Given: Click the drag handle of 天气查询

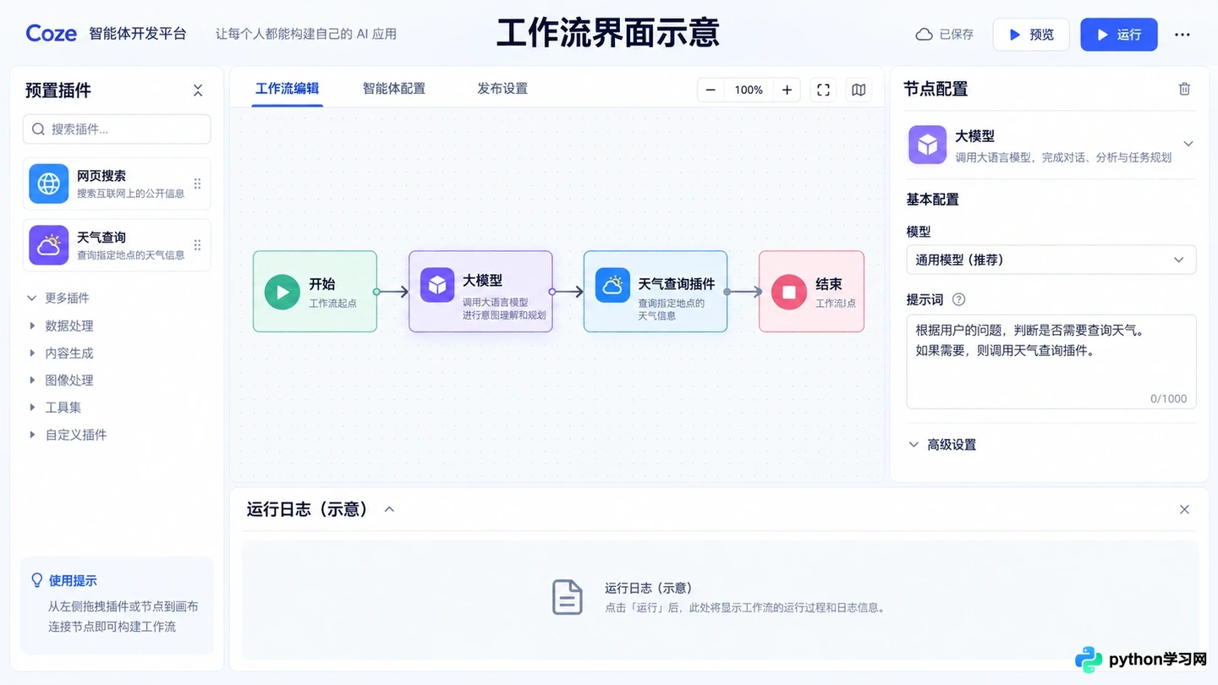Looking at the screenshot, I should click(x=197, y=245).
